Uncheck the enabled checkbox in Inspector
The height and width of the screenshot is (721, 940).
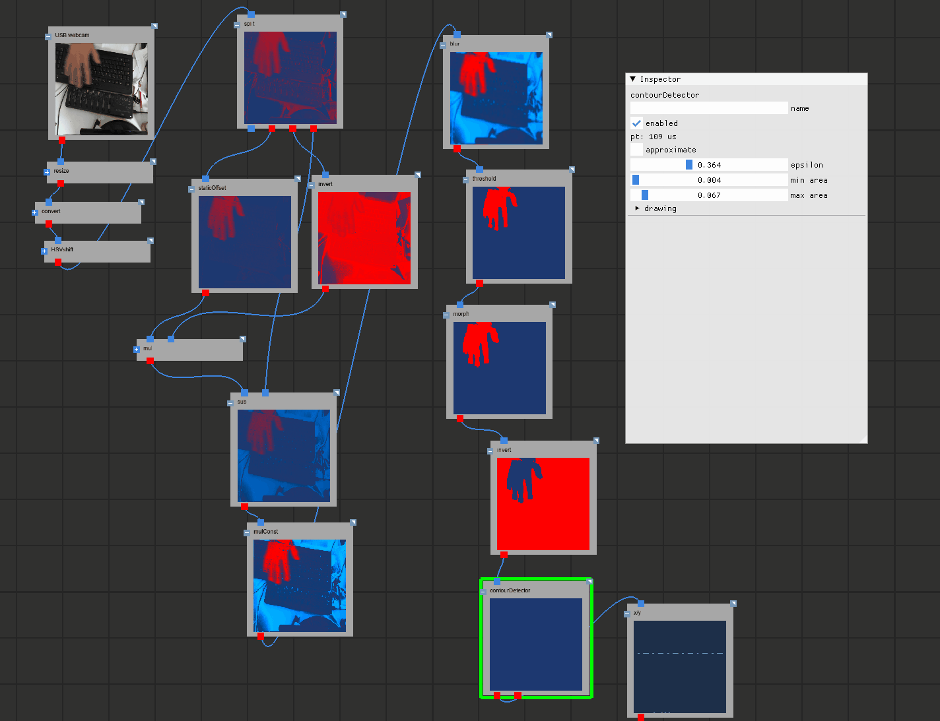tap(636, 123)
